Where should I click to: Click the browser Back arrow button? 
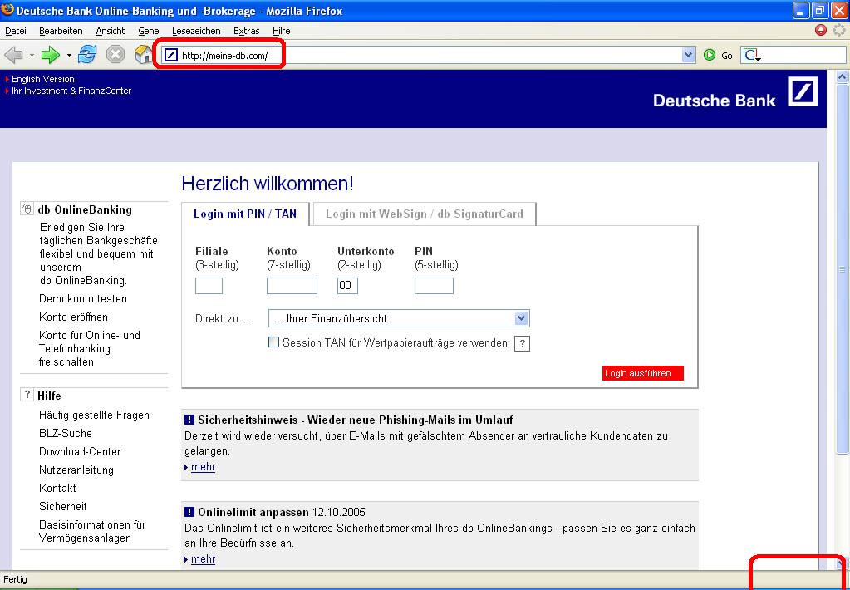[x=13, y=55]
